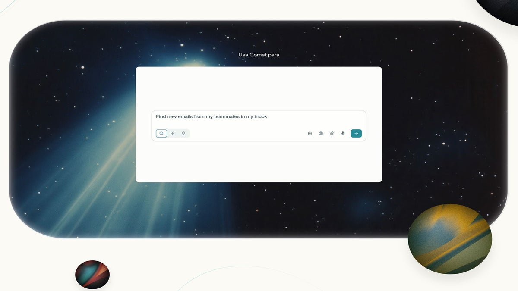Click the yellow ringed planet illustration
Screen dimensions: 518x291
click(449, 239)
